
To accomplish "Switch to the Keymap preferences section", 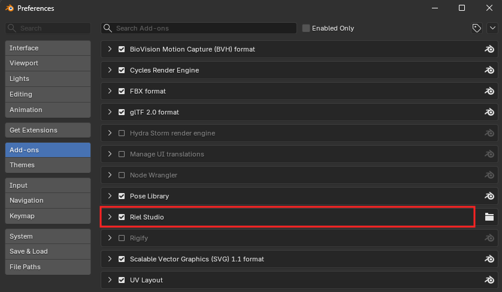I will coord(48,216).
